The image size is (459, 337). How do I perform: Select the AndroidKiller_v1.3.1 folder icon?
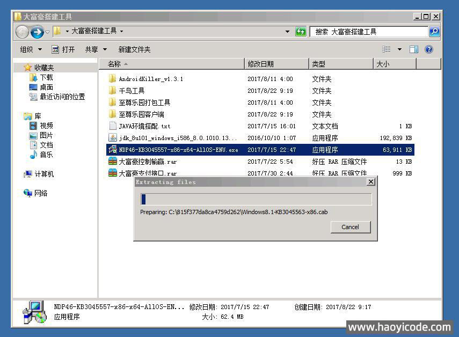point(112,79)
